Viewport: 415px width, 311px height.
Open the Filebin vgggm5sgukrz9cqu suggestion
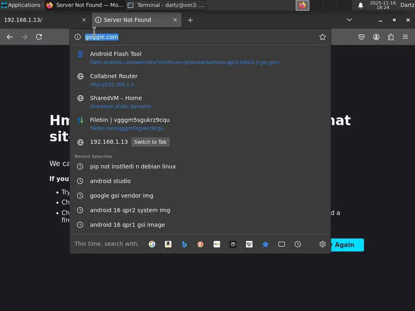(x=200, y=124)
